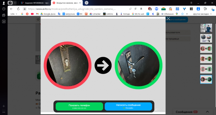Open a new browser tab with plus button
The height and width of the screenshot is (115, 216).
tap(87, 3)
